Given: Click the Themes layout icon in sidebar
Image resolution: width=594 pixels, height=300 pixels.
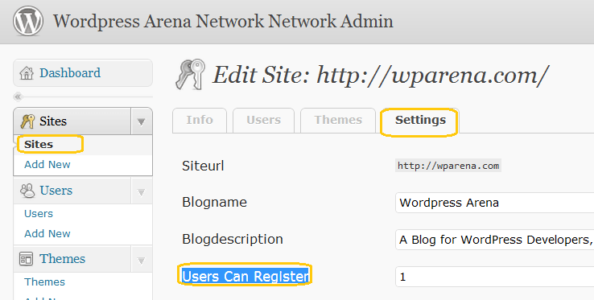Looking at the screenshot, I should point(26,259).
